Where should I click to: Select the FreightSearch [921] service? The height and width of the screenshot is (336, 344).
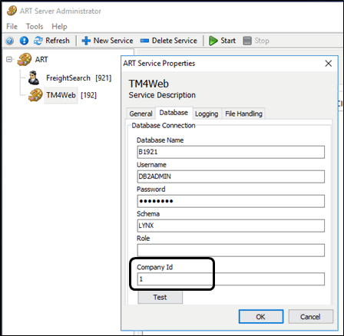click(78, 77)
